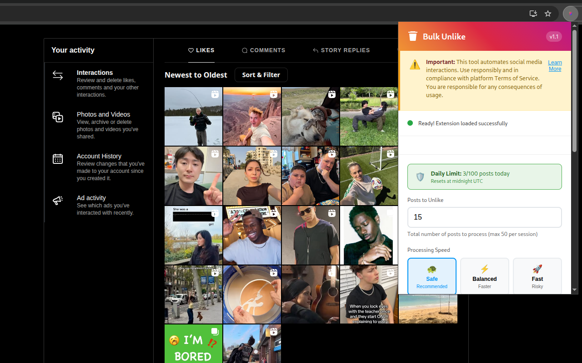Open the Sort & Filter options

coord(261,75)
